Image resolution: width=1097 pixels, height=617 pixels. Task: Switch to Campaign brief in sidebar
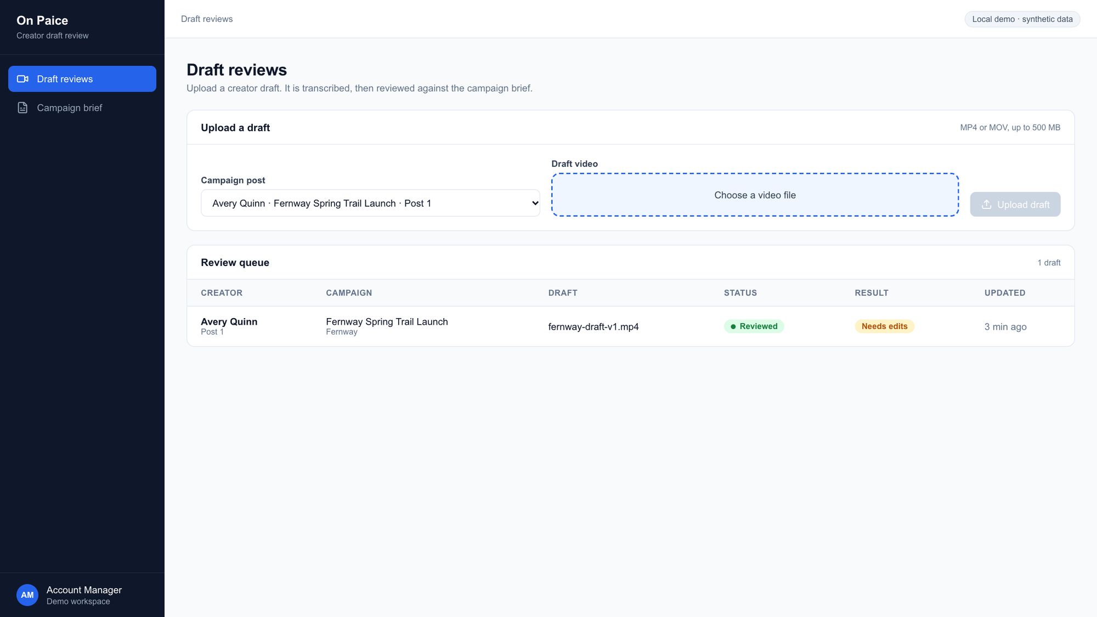pyautogui.click(x=82, y=108)
